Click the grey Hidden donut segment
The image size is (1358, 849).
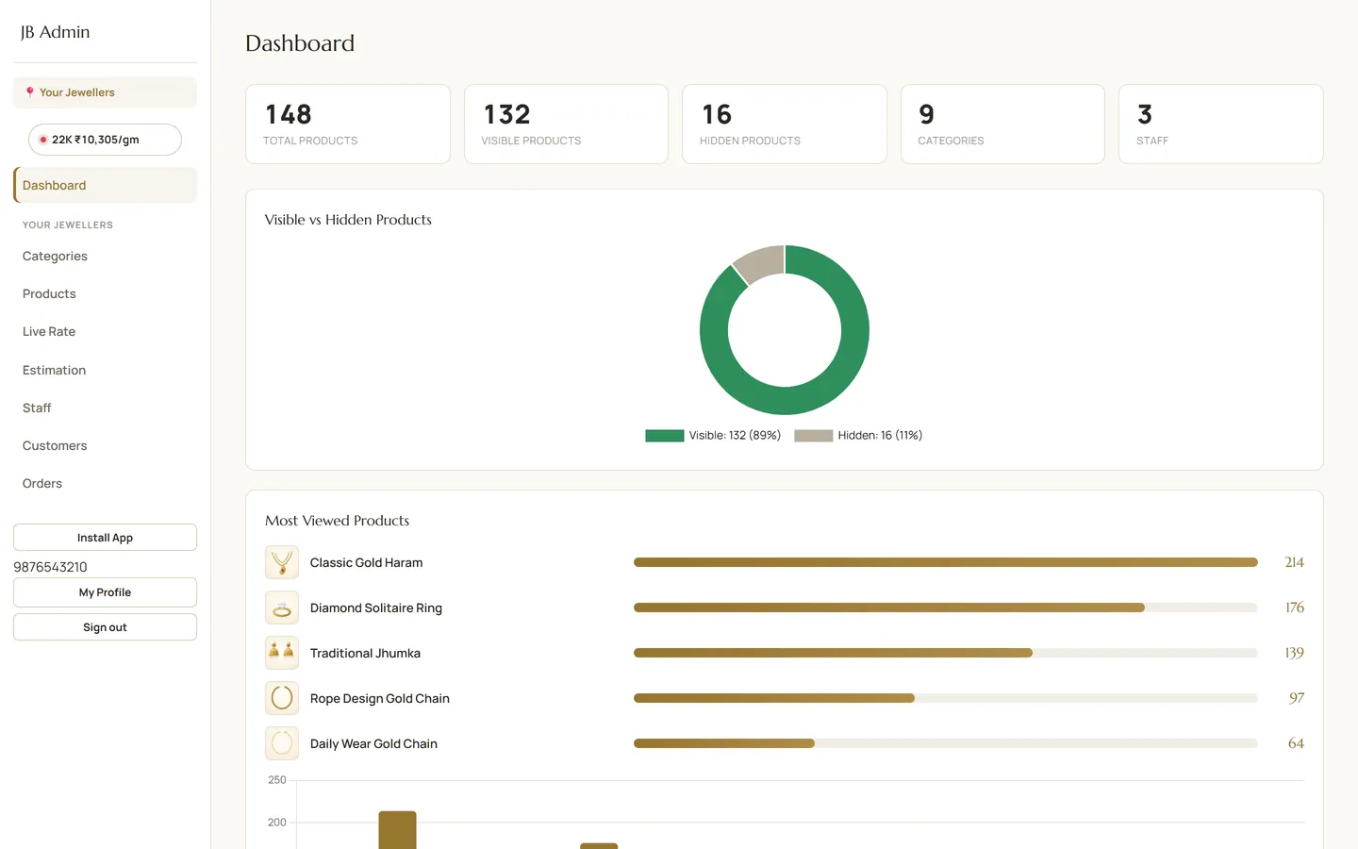(760, 262)
